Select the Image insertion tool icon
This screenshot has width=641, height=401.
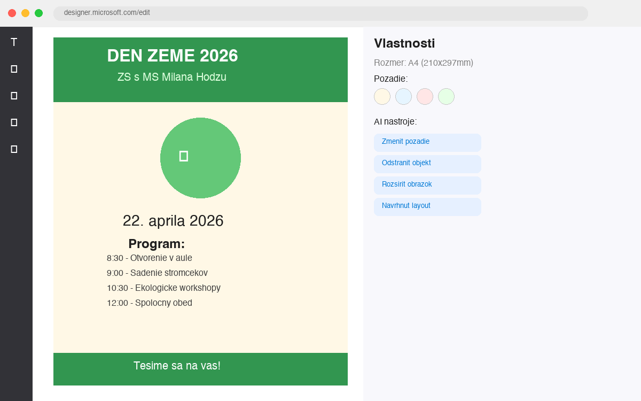[x=13, y=95]
